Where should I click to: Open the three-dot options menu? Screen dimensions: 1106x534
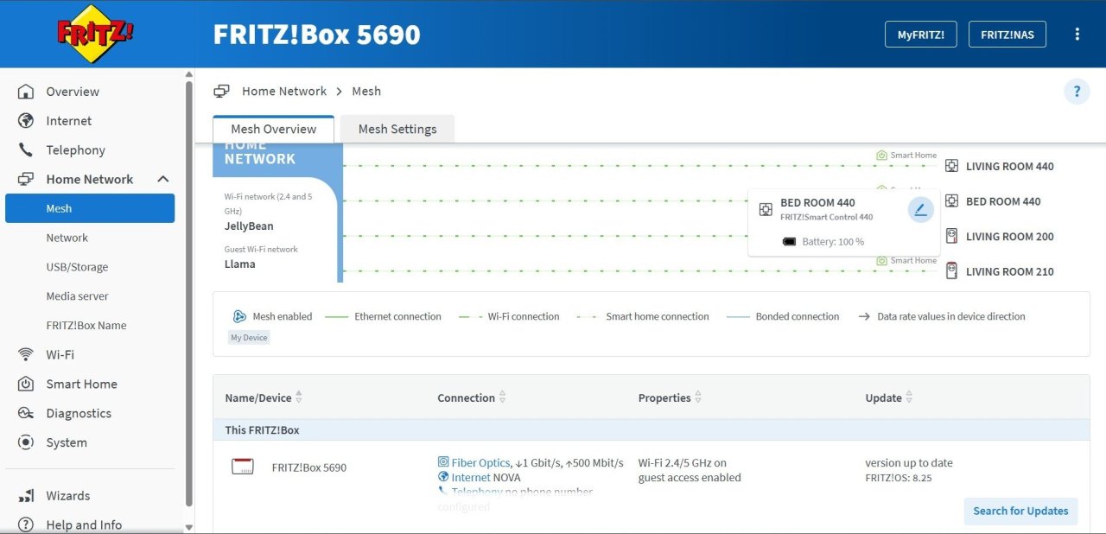click(1077, 34)
